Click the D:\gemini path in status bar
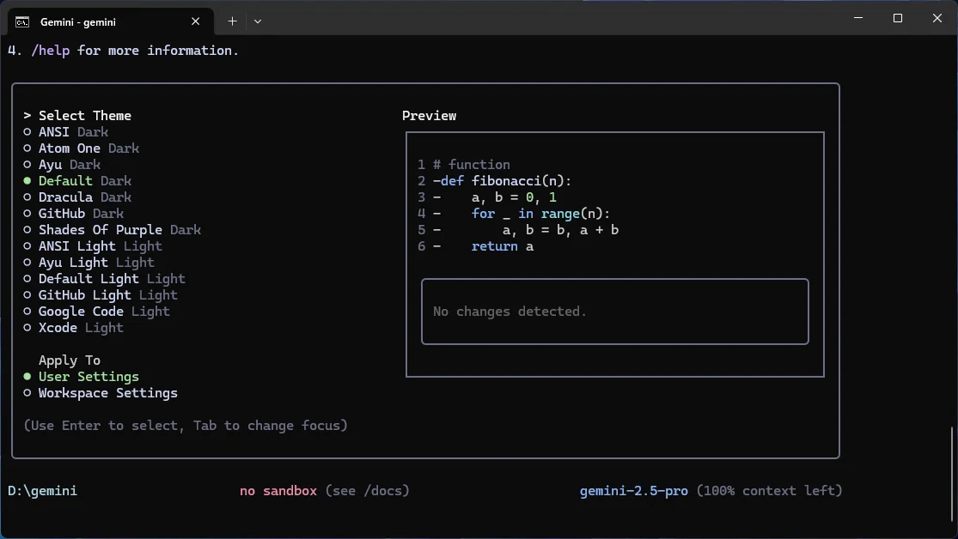This screenshot has width=958, height=539. click(43, 491)
